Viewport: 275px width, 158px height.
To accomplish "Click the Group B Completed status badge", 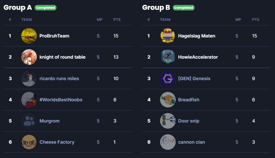I will point(184,8).
